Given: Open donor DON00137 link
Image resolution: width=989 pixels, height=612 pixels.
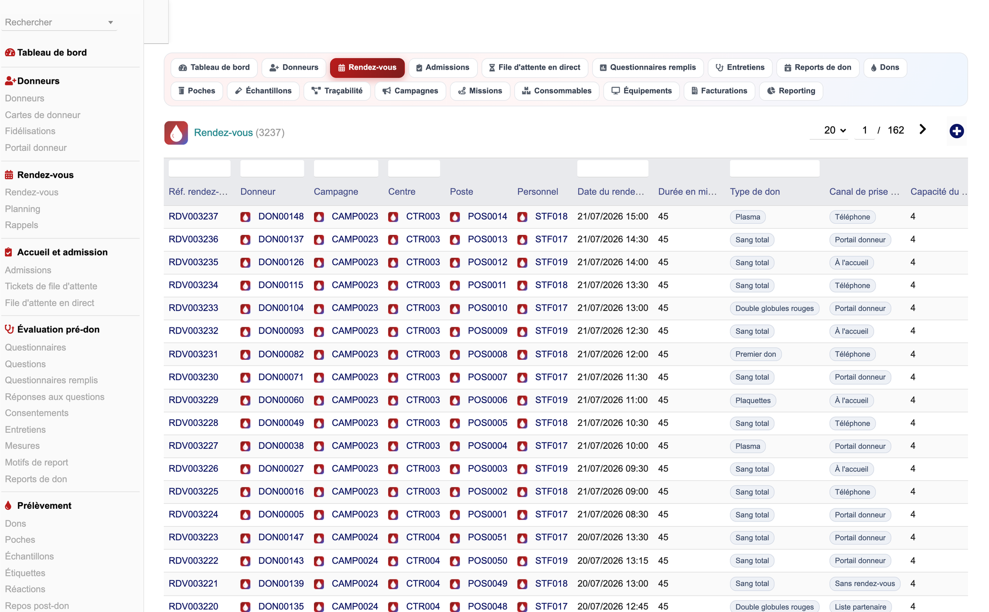Looking at the screenshot, I should pyautogui.click(x=281, y=239).
